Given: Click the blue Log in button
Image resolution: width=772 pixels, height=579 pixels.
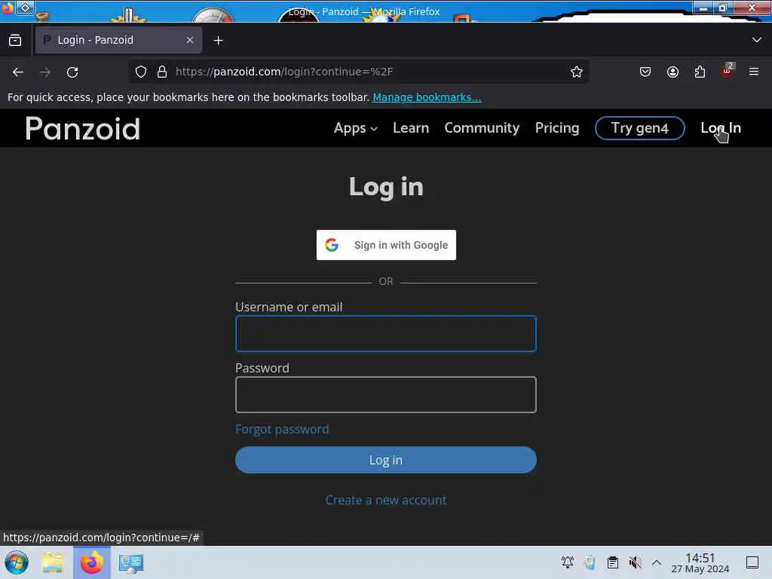Looking at the screenshot, I should (385, 460).
